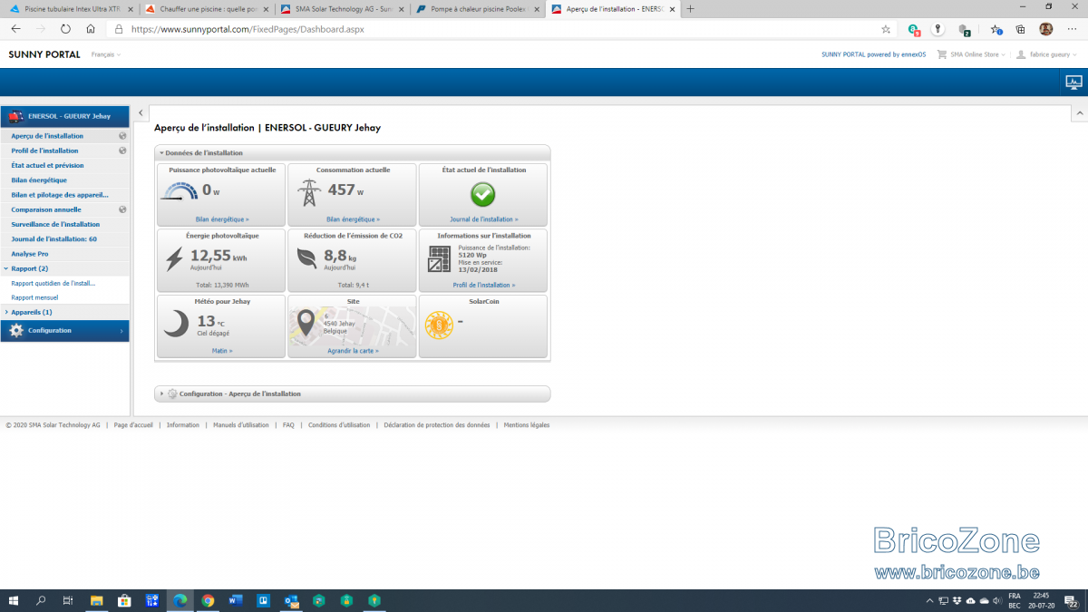The width and height of the screenshot is (1088, 612).
Task: Select Bilan énergétique in the sidebar
Action: point(39,180)
